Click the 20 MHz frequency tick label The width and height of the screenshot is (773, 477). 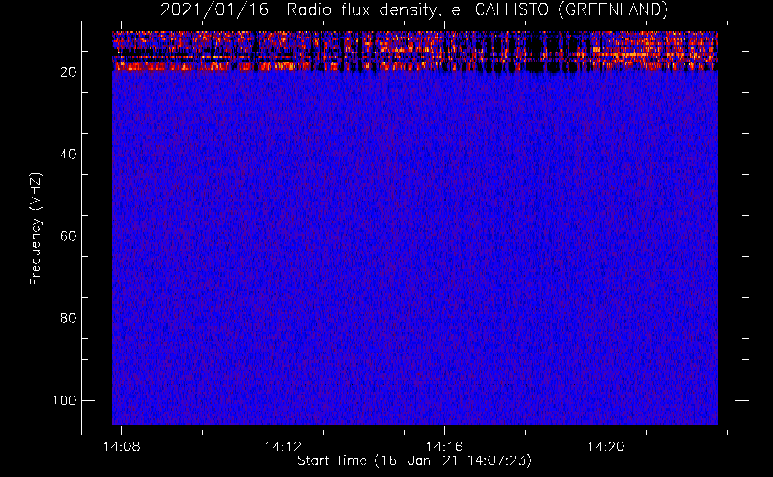[68, 72]
